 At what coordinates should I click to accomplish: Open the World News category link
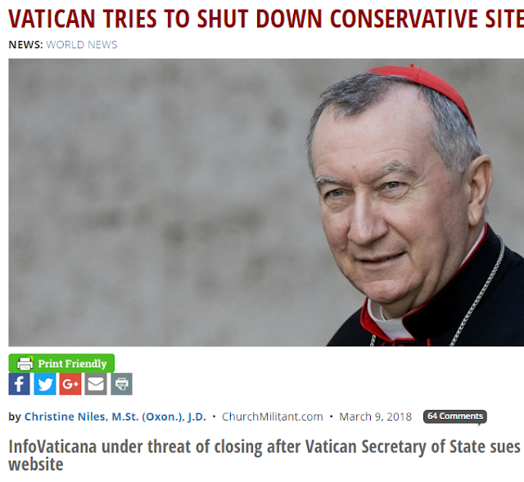point(82,45)
